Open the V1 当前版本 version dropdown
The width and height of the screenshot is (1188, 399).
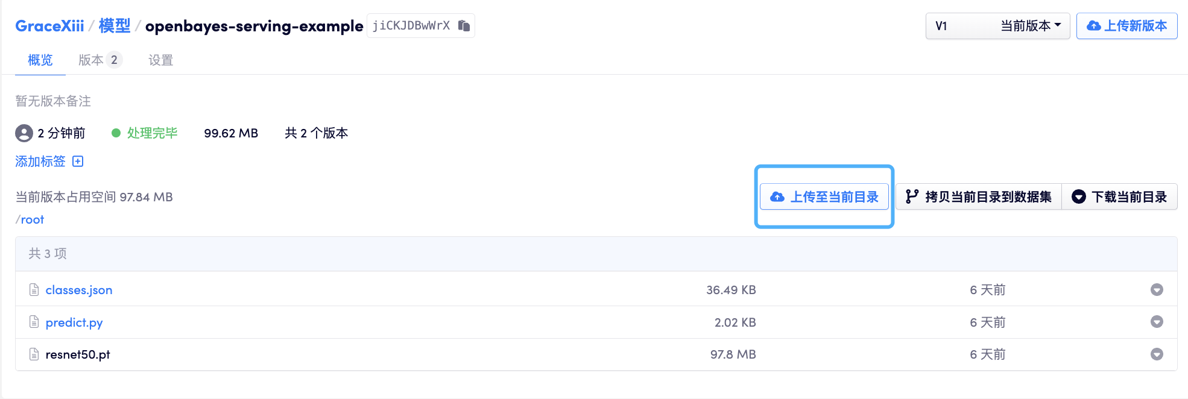tap(997, 26)
